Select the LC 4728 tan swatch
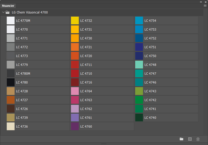Screen dimensions: 208x145 11,91
